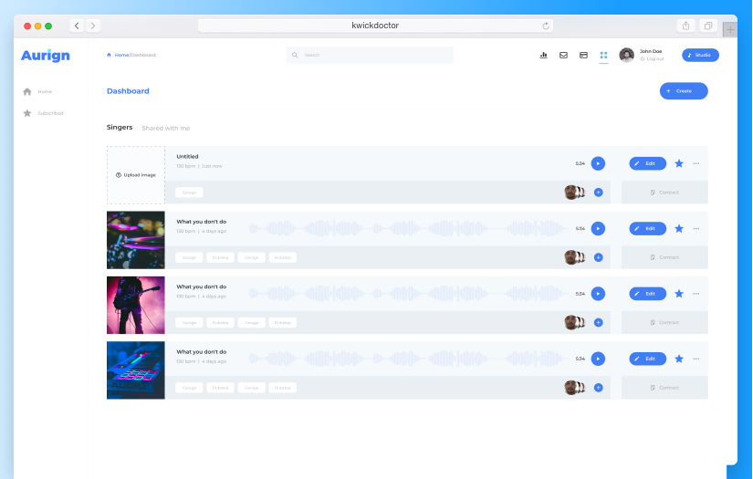Play the track with guitarist thumbnail
The height and width of the screenshot is (479, 753).
pos(598,294)
